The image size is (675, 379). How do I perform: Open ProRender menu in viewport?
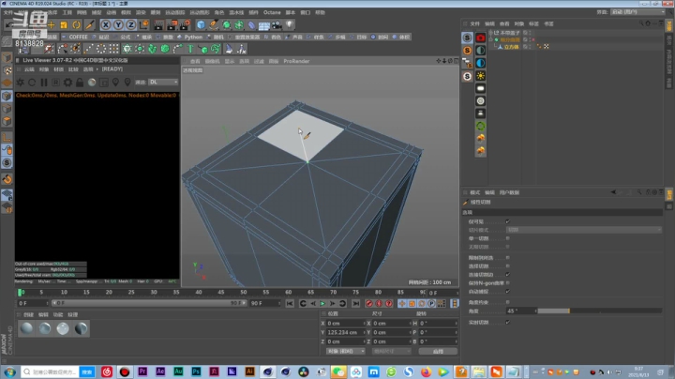click(296, 61)
